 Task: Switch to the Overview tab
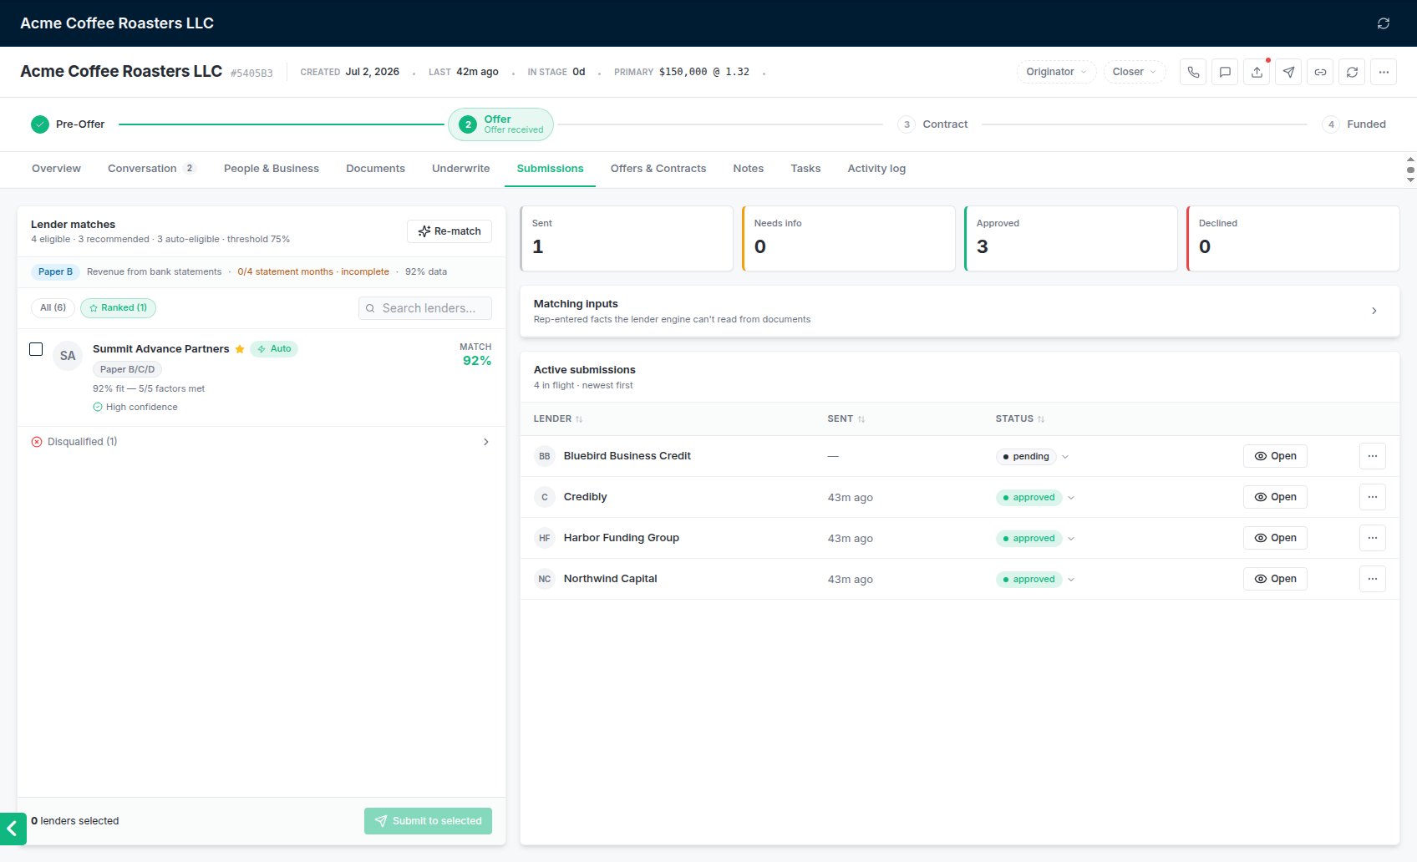(x=56, y=169)
